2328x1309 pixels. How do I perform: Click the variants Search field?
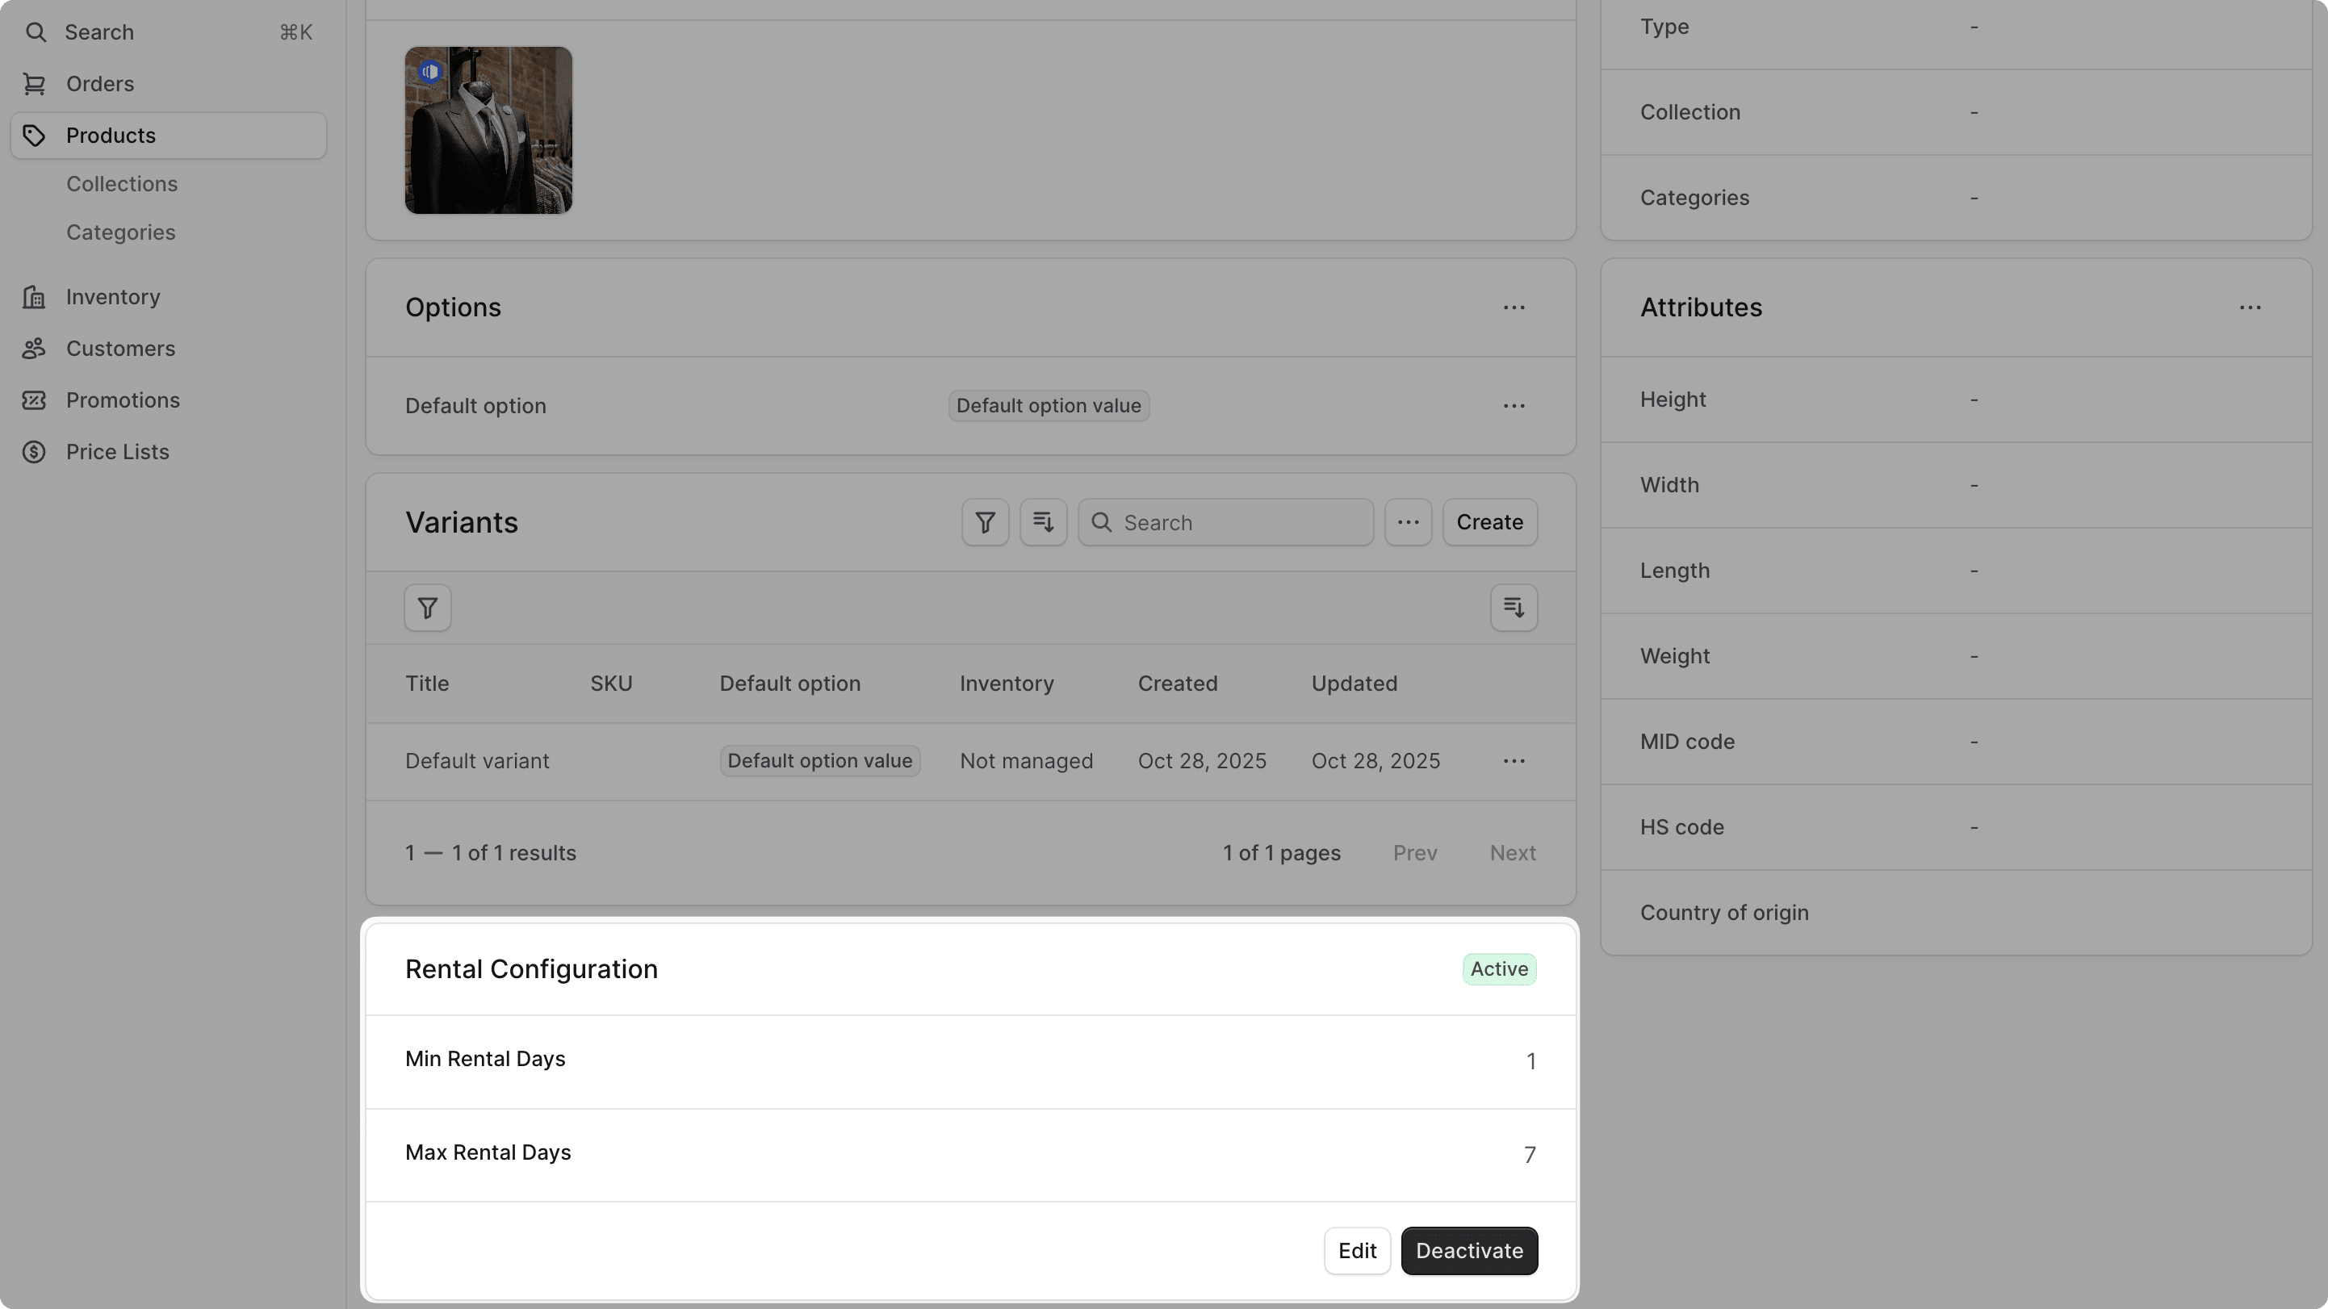coord(1225,521)
